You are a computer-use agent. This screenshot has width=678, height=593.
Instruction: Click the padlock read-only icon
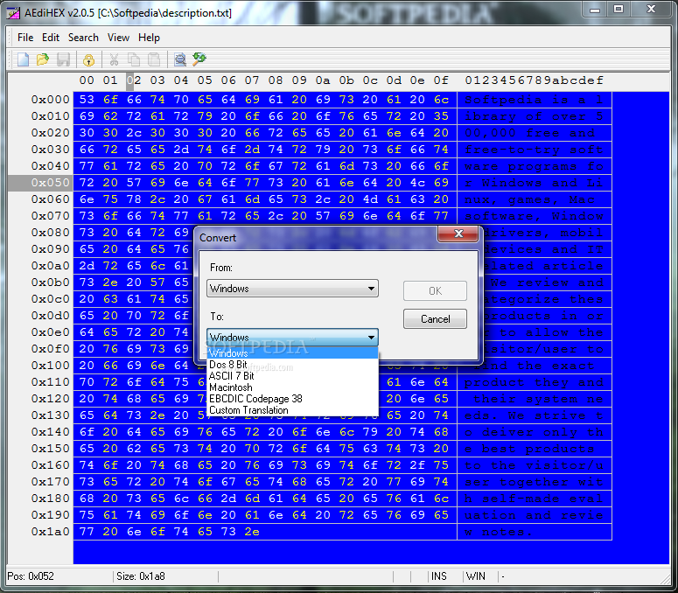(x=88, y=59)
